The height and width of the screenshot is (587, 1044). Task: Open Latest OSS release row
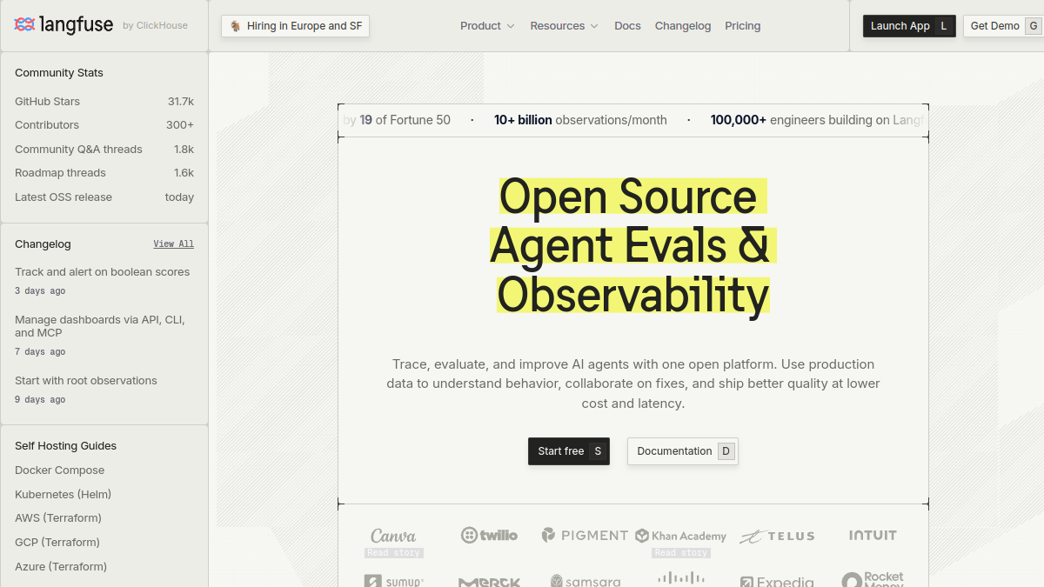point(104,197)
